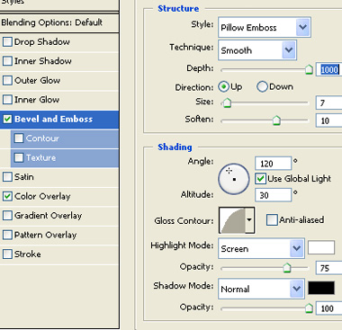
Task: Open the Inner Shadow style settings
Action: 43,61
